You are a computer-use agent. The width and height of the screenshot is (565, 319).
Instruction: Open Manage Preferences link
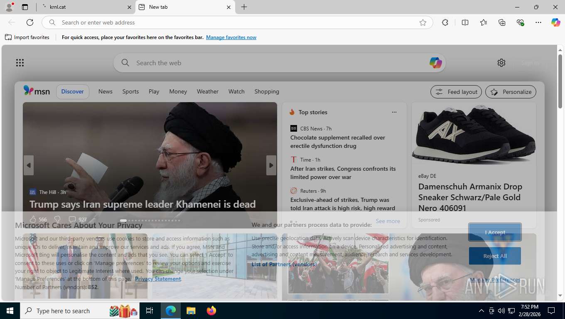tap(495, 280)
